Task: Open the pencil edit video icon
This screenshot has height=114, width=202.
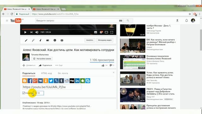Action: click(26, 40)
